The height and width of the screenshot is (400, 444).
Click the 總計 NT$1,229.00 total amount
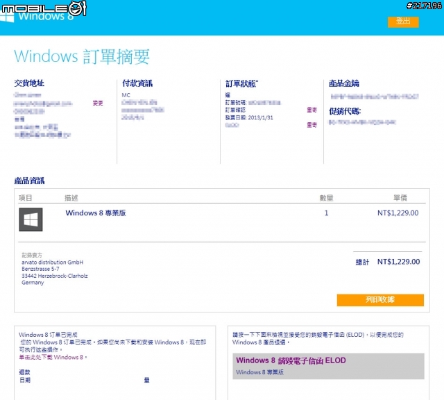point(388,262)
